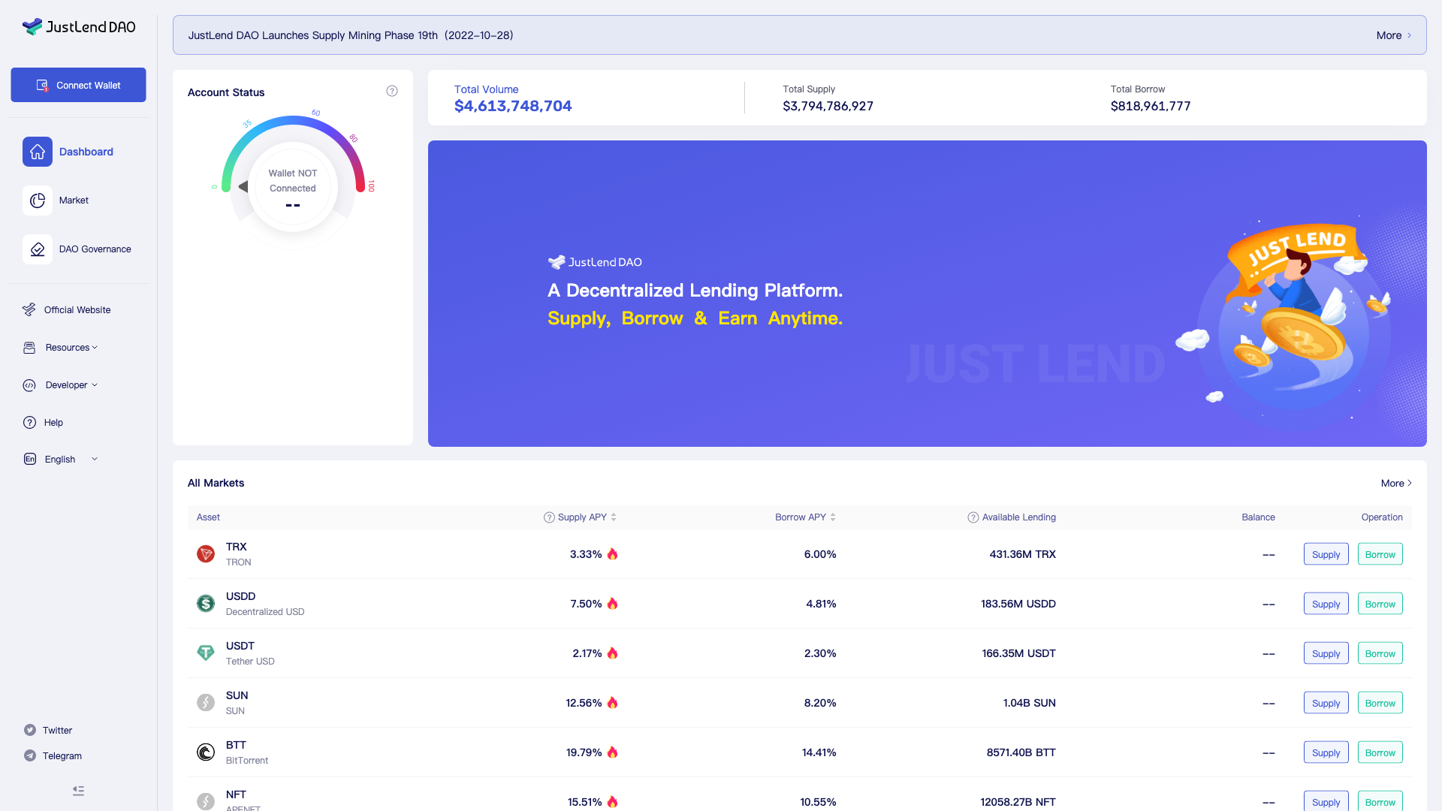Go to the Market menu item
This screenshot has height=811, width=1442.
(74, 200)
